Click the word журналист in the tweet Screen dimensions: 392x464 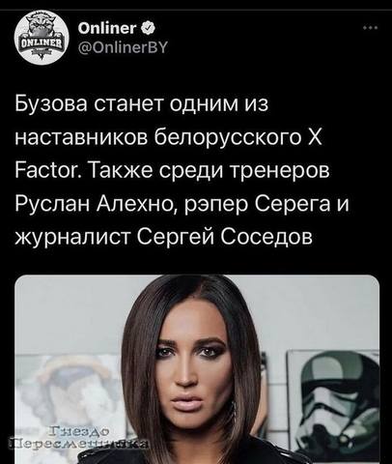point(73,238)
